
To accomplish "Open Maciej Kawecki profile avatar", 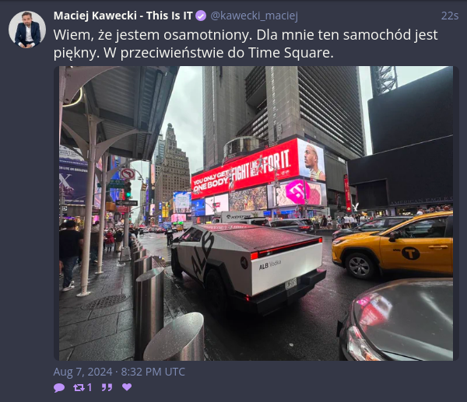I will pyautogui.click(x=27, y=30).
